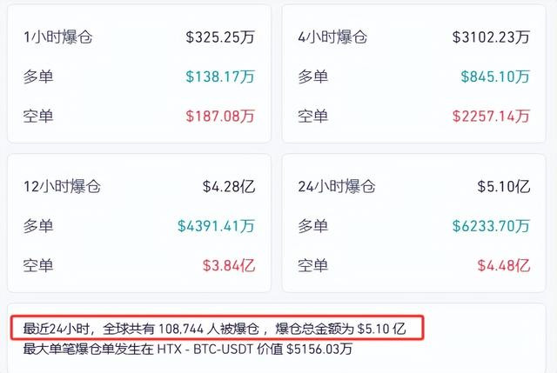The height and width of the screenshot is (373, 557).
Task: Select the $325.25万 one-hour total
Action: 220,37
